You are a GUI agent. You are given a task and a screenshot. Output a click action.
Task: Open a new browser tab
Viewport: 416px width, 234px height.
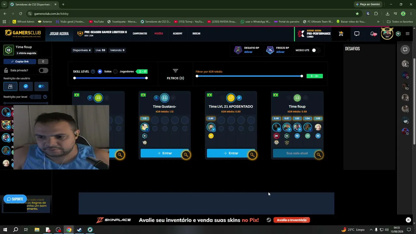tap(63, 5)
